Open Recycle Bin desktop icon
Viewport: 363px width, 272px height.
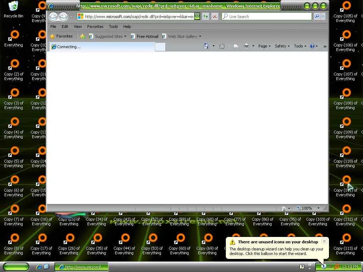[x=13, y=10]
